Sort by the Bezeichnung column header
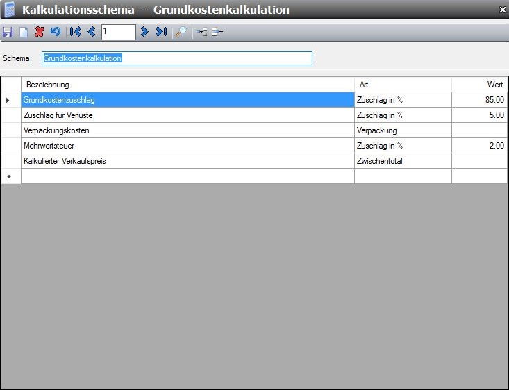Image resolution: width=509 pixels, height=390 pixels. pos(187,85)
